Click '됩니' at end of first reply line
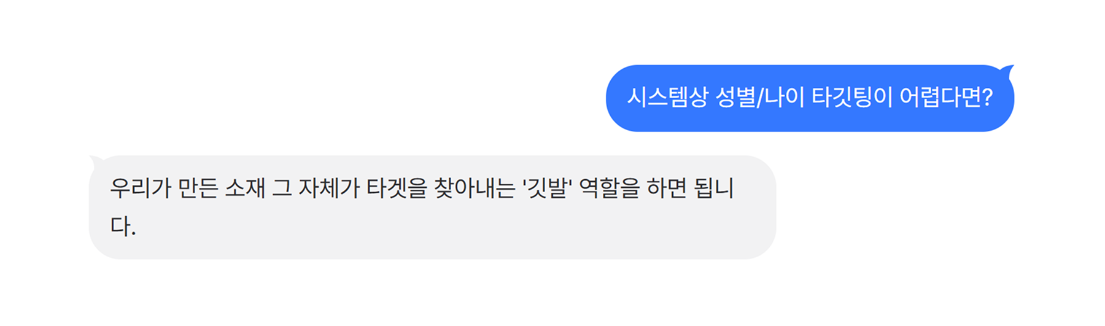Image resolution: width=1105 pixels, height=326 pixels. (714, 188)
